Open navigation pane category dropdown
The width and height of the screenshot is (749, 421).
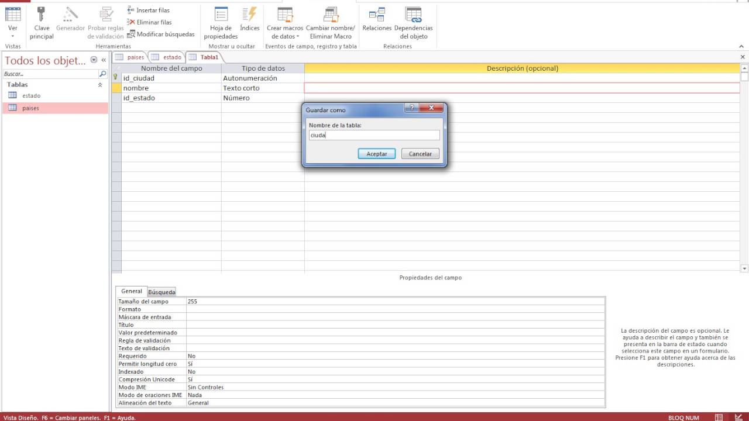[x=94, y=60]
